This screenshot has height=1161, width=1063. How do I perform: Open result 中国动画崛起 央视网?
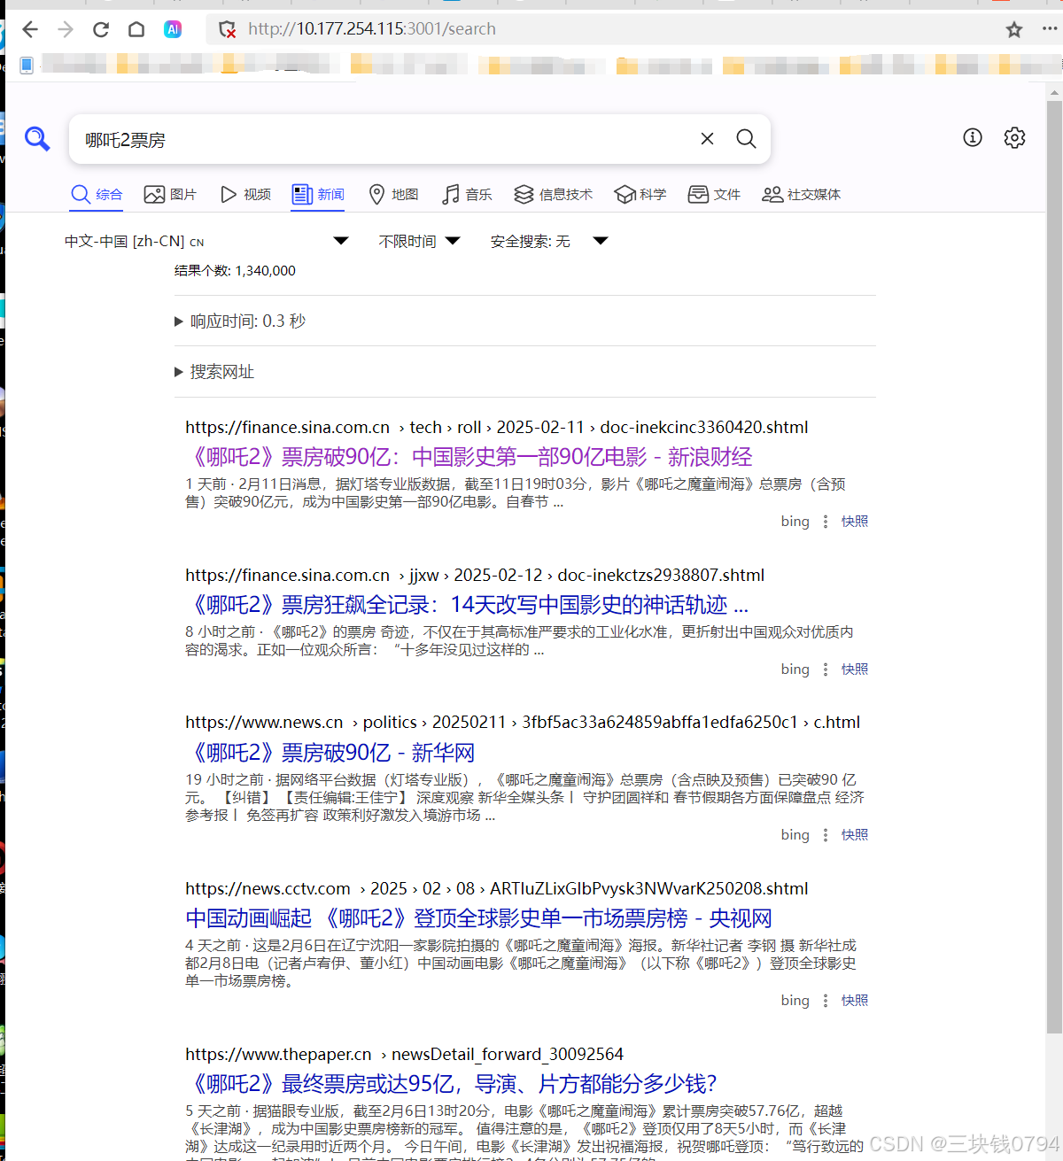pos(478,918)
